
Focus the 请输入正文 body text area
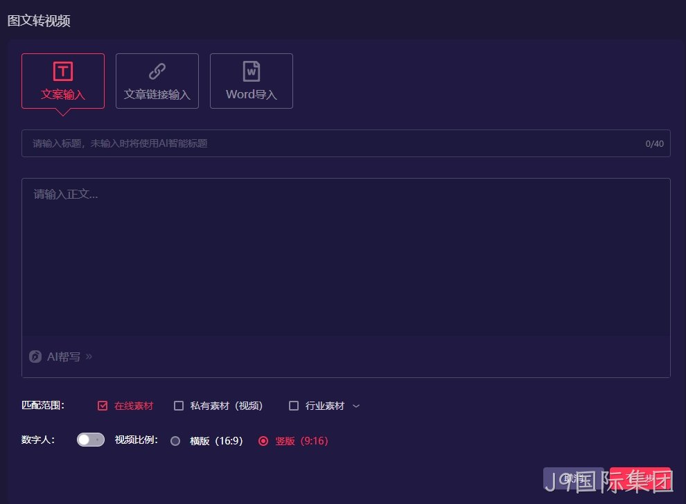point(346,258)
